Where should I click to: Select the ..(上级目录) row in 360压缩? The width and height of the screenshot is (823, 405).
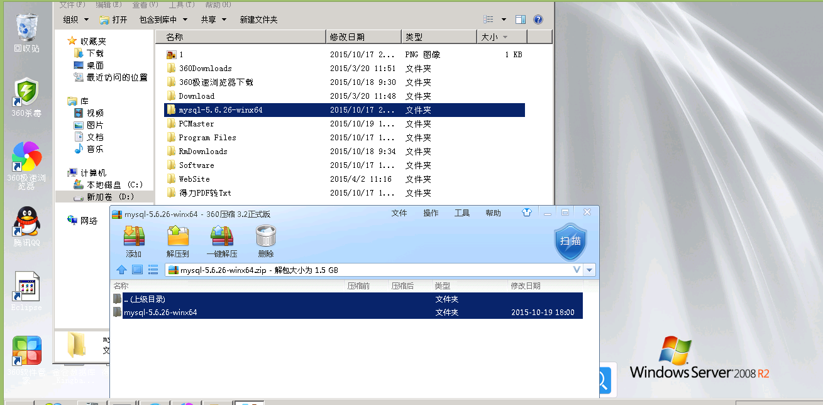pos(346,299)
